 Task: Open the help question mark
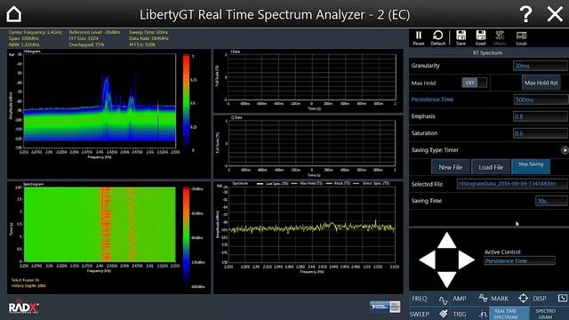pos(525,14)
